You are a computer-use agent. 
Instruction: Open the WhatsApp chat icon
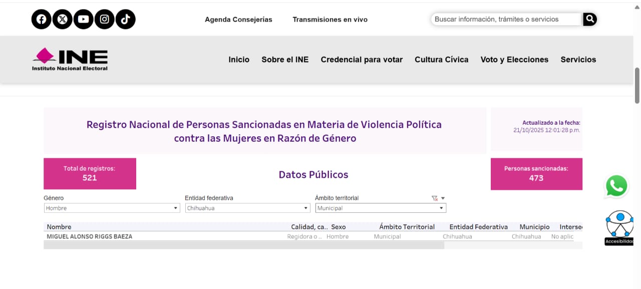[616, 186]
